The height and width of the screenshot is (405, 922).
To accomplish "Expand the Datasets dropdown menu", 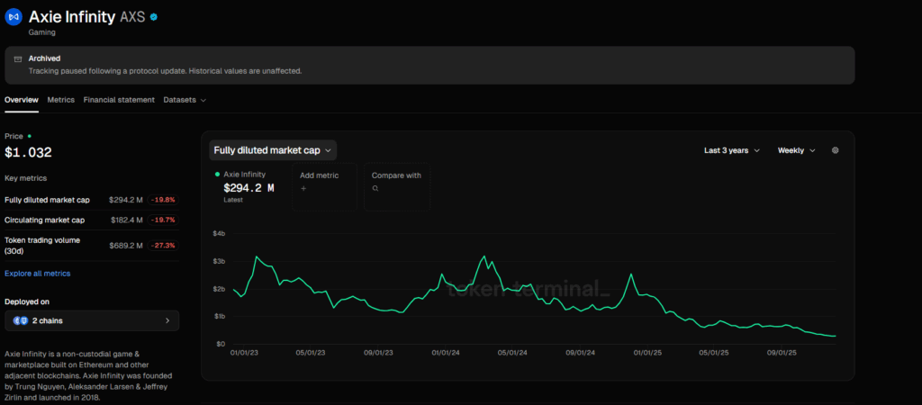I will [x=185, y=100].
